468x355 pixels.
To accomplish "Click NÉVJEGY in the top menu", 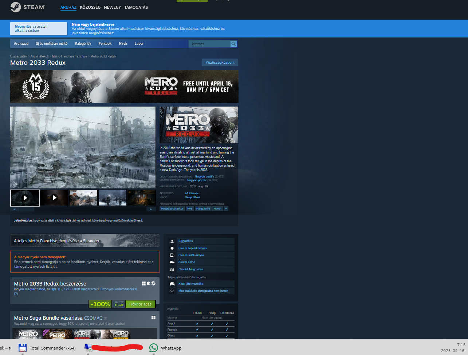I will click(112, 7).
